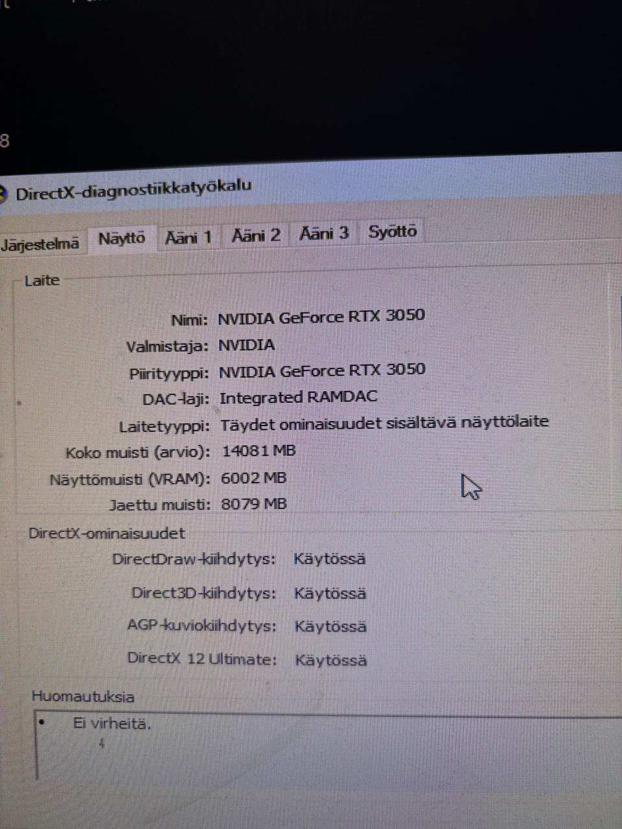Select the Piirityyppi value NVIDIA GeForce RTX 3050
Screen dimensions: 622x829
(x=322, y=371)
